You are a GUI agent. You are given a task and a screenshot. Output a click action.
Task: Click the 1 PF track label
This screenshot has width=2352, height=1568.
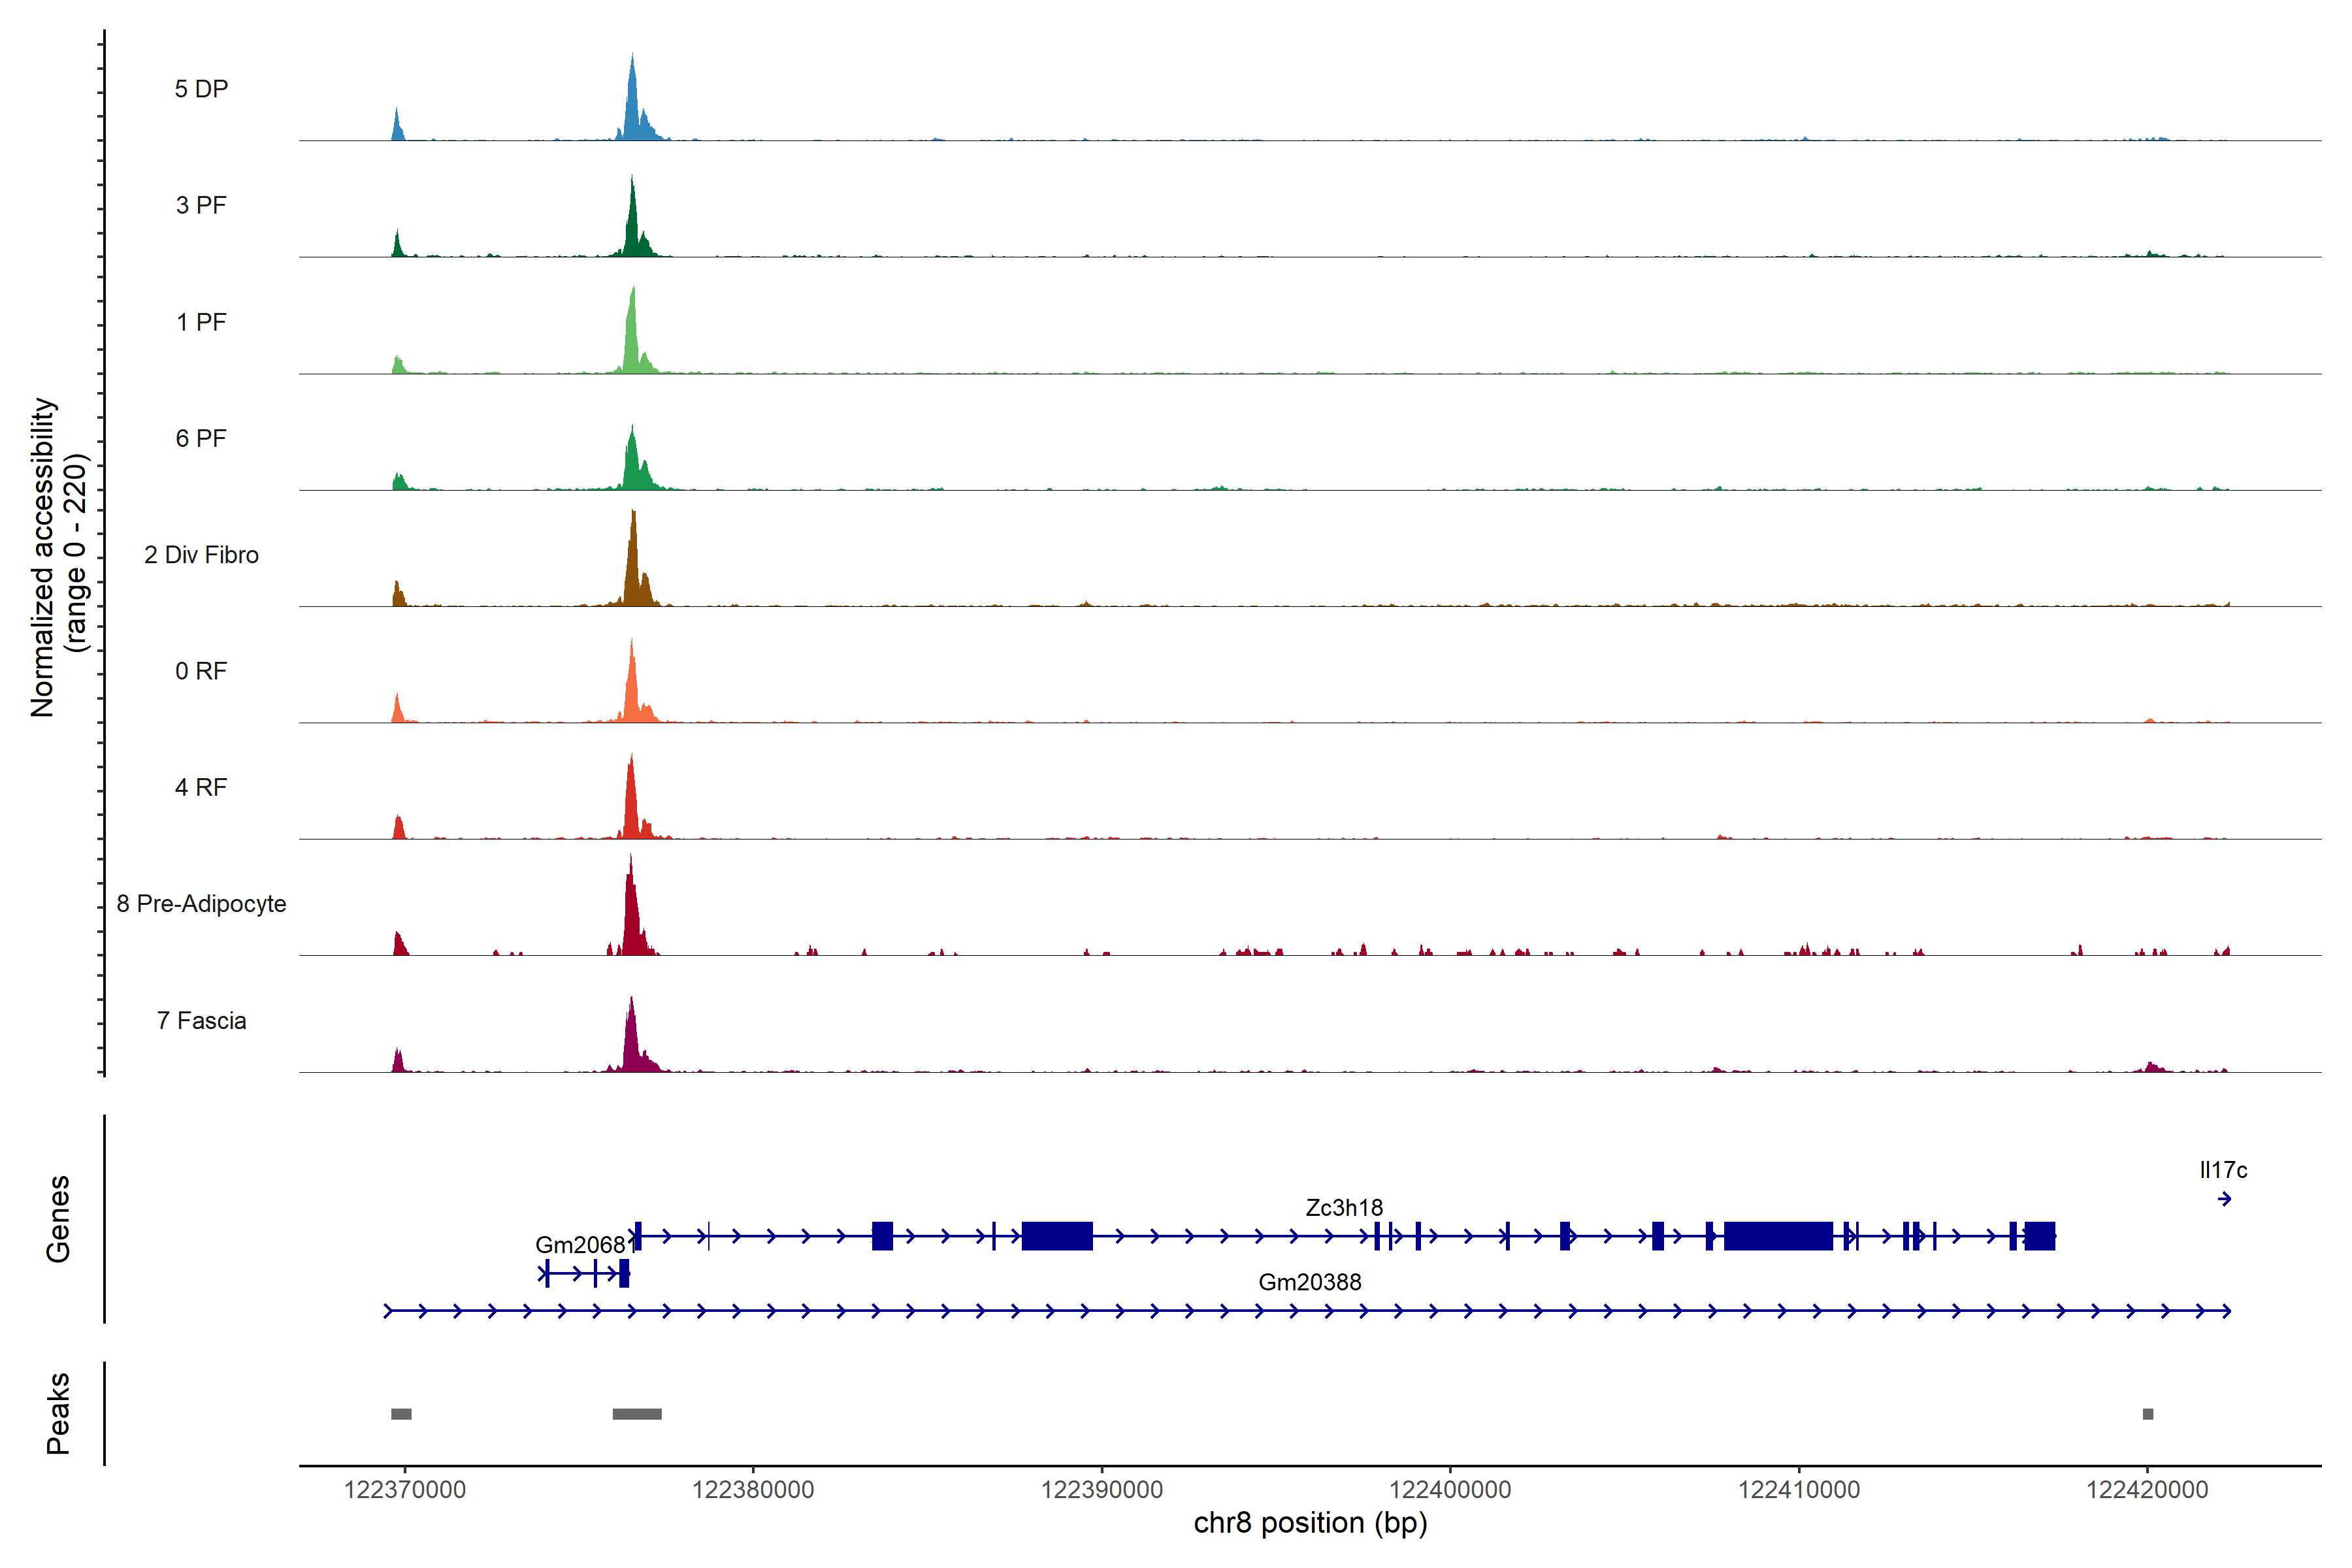(201, 322)
